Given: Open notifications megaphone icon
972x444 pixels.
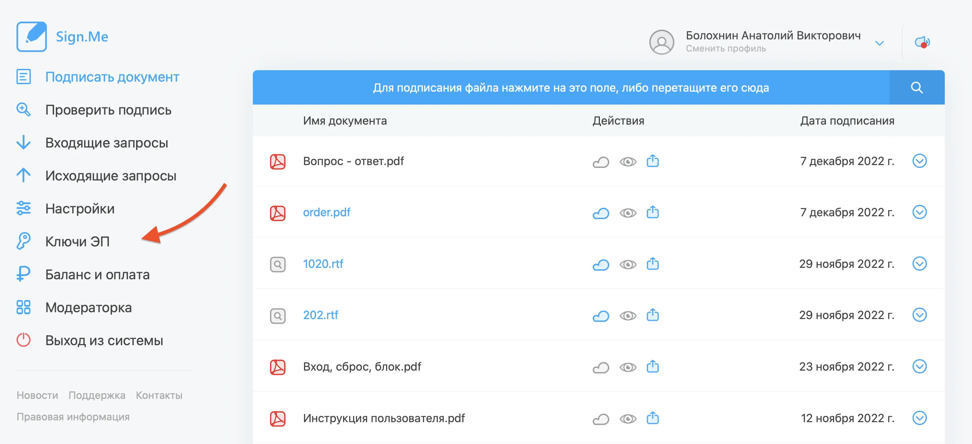Looking at the screenshot, I should tap(922, 42).
